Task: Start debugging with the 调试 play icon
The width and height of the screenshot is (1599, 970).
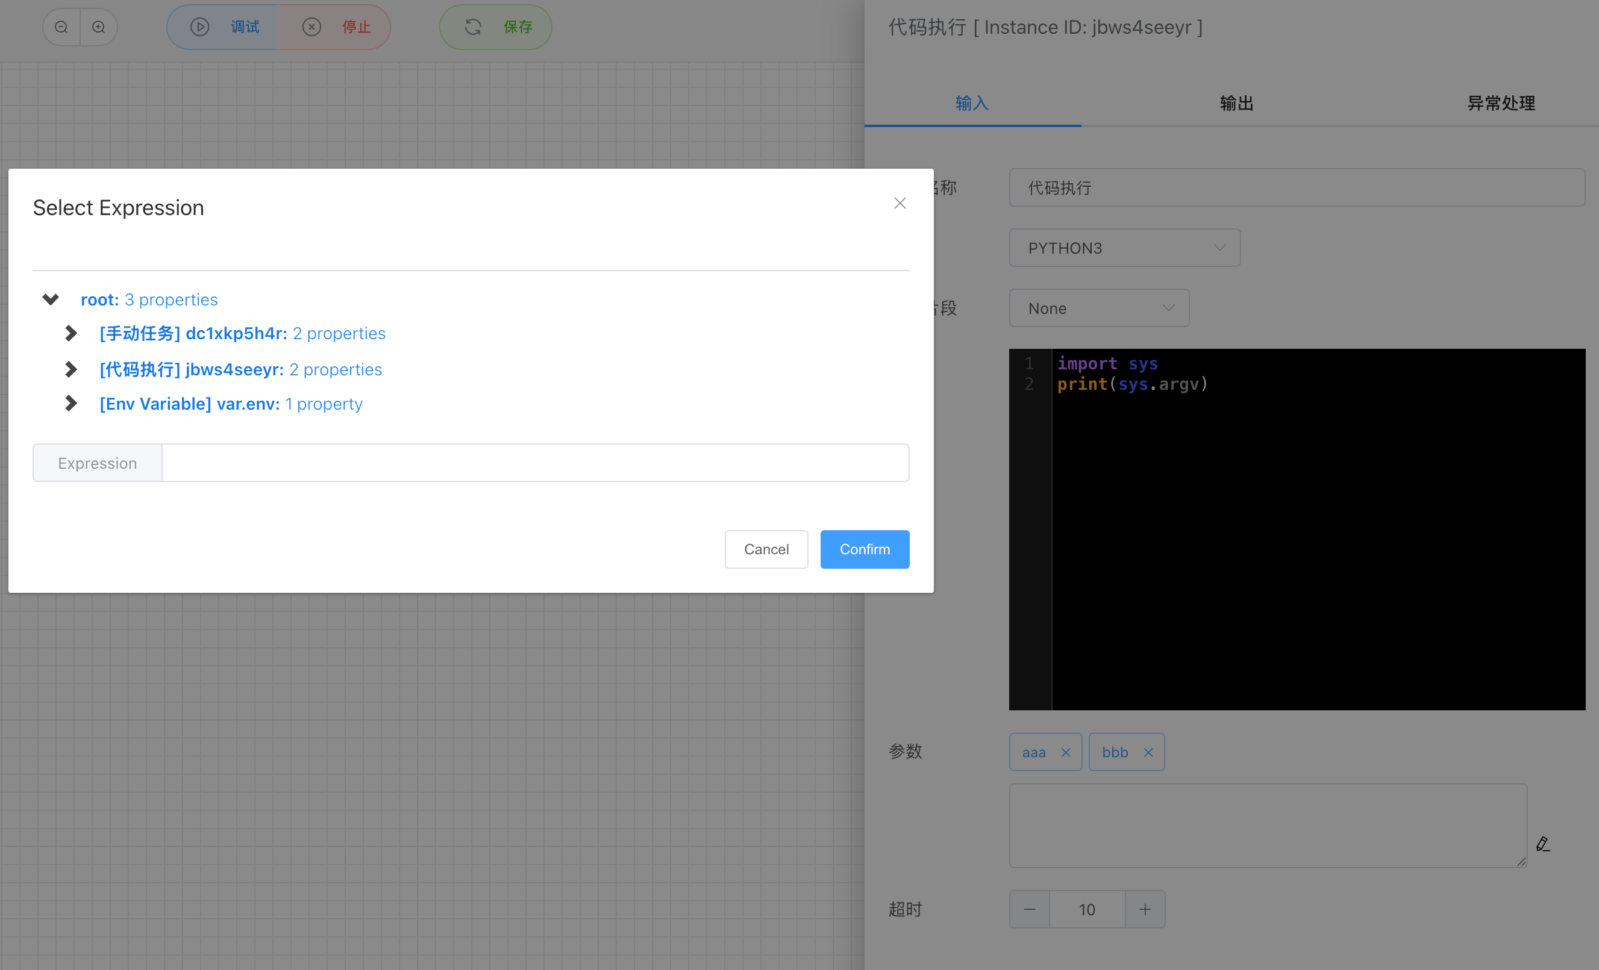Action: [199, 27]
